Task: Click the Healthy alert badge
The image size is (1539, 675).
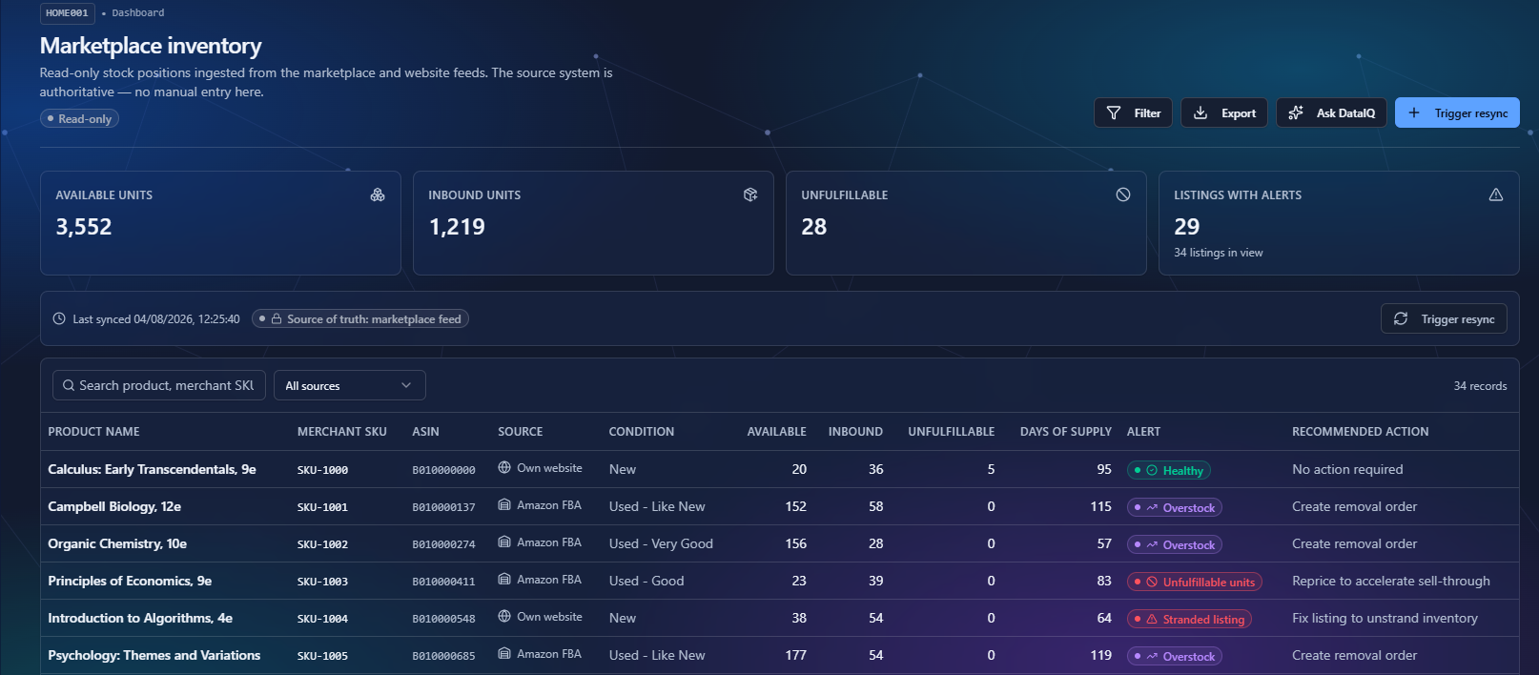Action: click(x=1169, y=470)
